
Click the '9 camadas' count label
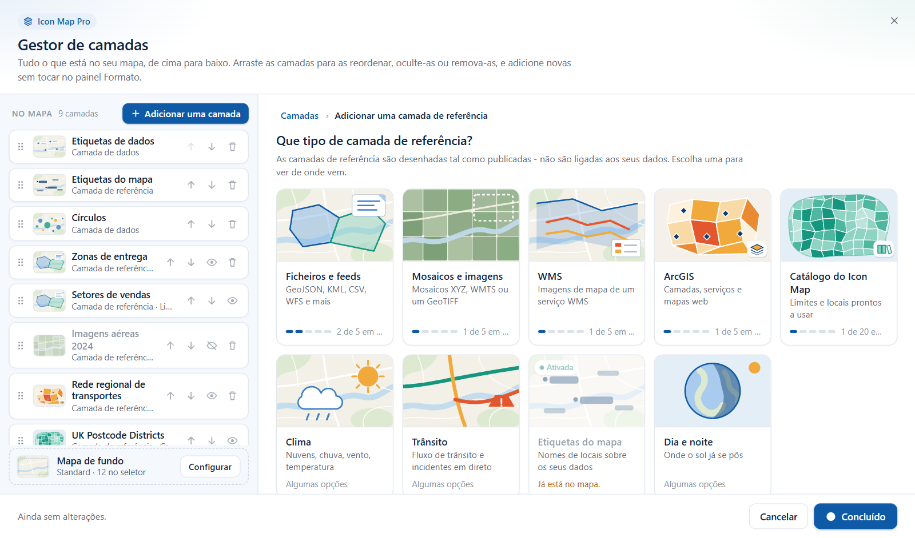[78, 114]
